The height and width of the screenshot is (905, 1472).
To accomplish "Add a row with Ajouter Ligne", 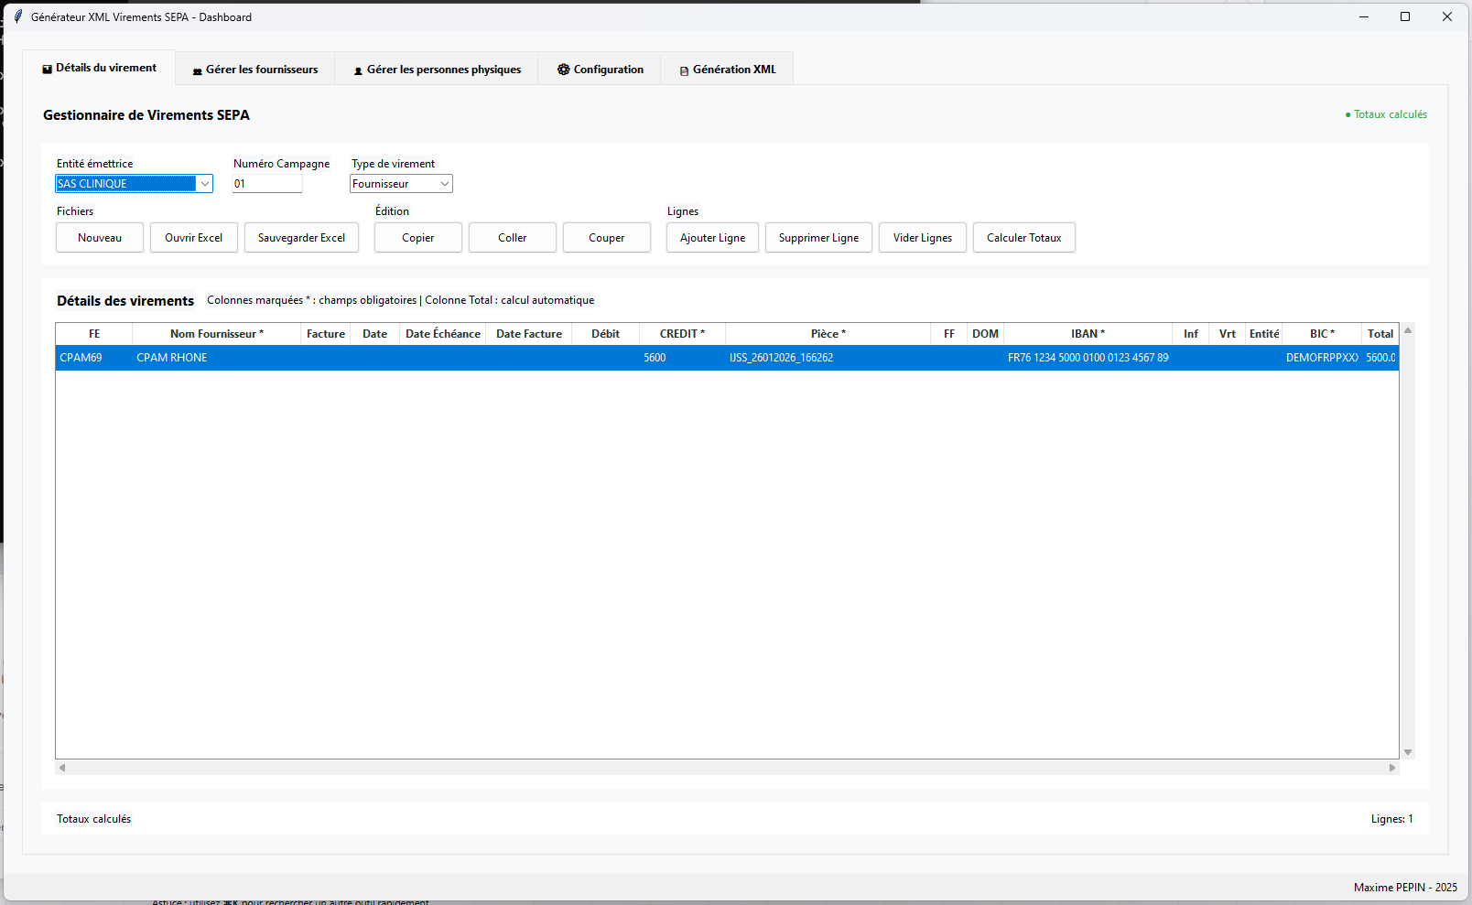I will (x=712, y=238).
